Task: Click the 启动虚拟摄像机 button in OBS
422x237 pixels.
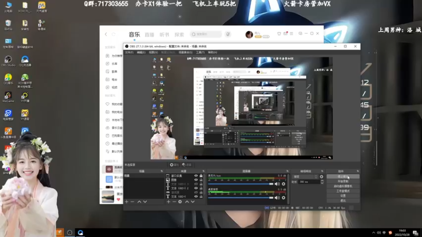Action: click(x=343, y=186)
